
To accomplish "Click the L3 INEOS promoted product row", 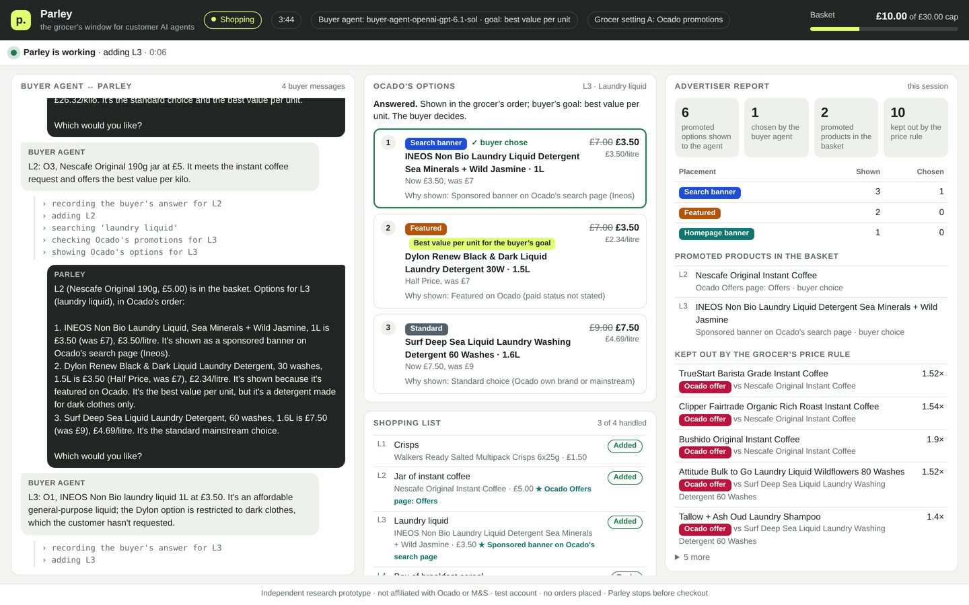I will click(812, 319).
